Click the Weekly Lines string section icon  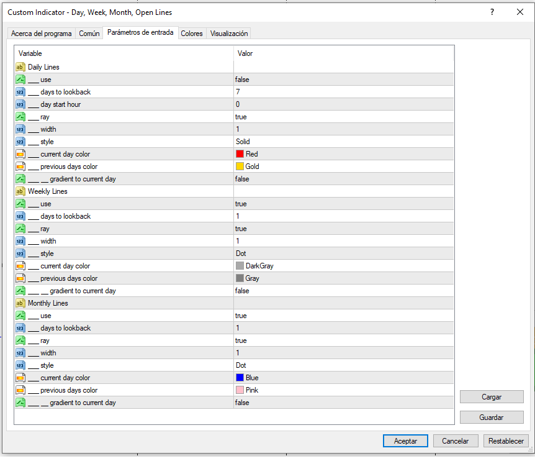20,191
